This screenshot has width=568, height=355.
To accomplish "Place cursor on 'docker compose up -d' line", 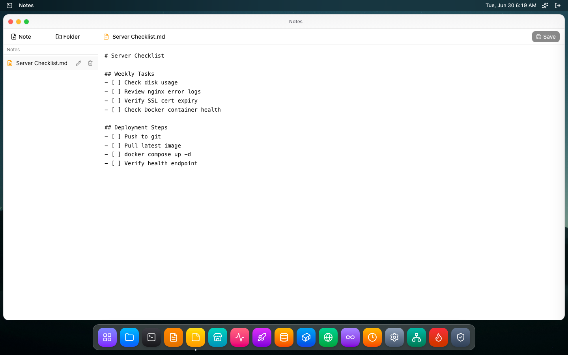I will click(148, 154).
